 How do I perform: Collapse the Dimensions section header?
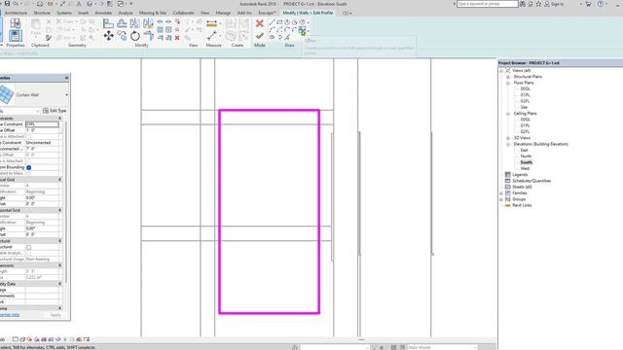(60, 265)
